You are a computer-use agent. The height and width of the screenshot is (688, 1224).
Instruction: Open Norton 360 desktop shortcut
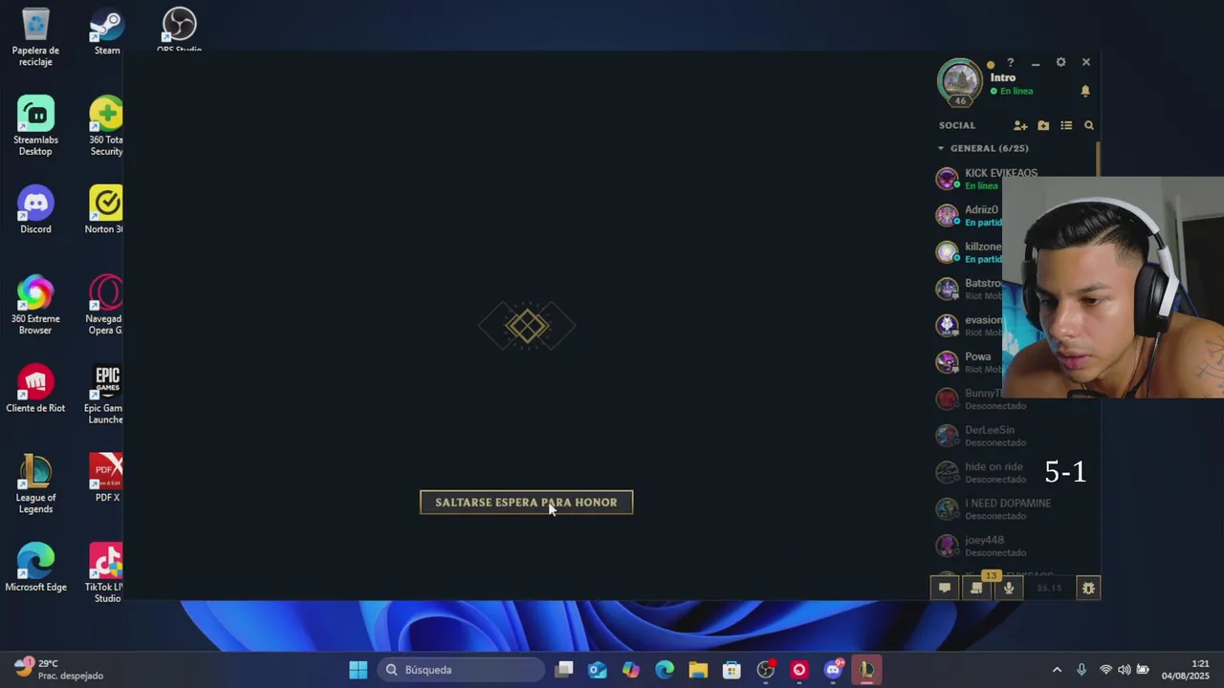105,210
